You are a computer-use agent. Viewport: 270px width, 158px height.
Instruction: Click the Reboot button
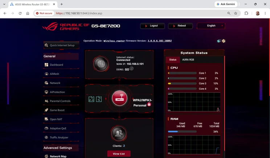click(180, 26)
